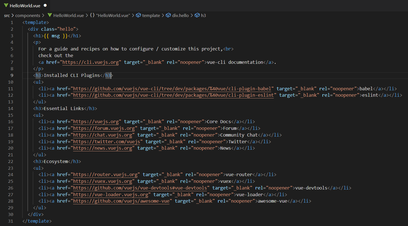Click the cube icon before div.hello

pos(168,16)
